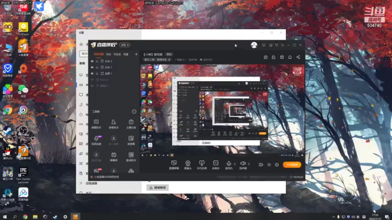Expand the speaker options arrow
Screen dimensions: 392x220
pyautogui.click(x=249, y=164)
